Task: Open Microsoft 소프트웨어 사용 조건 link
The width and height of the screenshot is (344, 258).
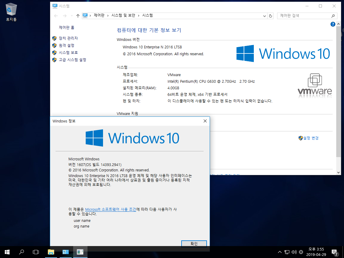Action: 110,210
